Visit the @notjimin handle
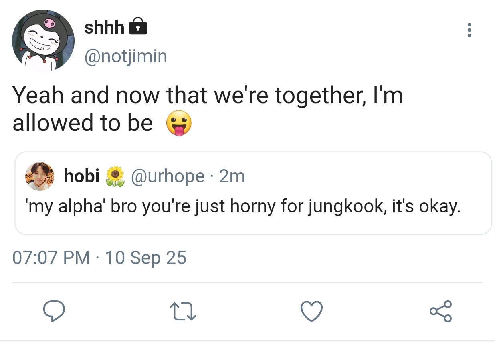This screenshot has height=348, width=495. coord(125,56)
